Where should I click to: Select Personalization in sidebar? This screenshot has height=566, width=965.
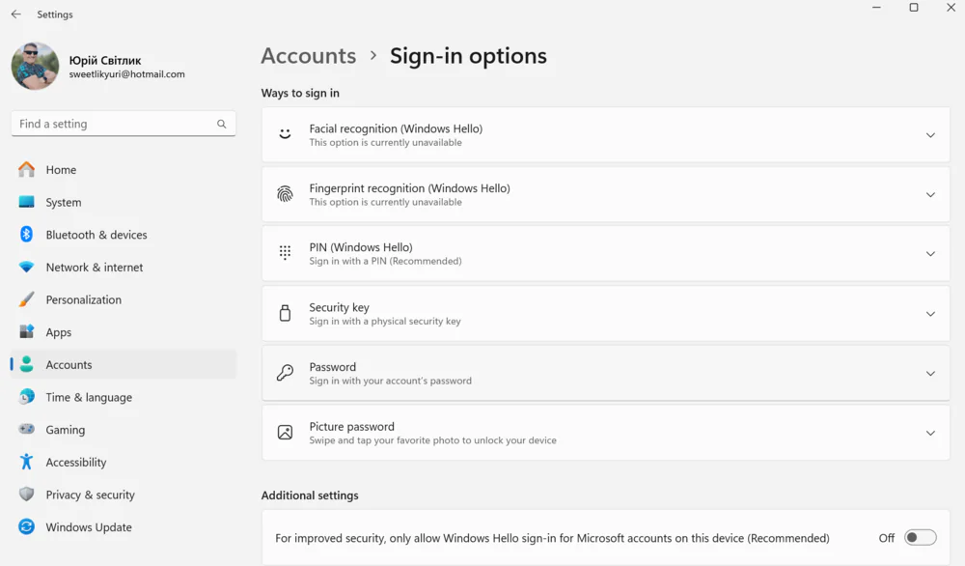pyautogui.click(x=124, y=299)
